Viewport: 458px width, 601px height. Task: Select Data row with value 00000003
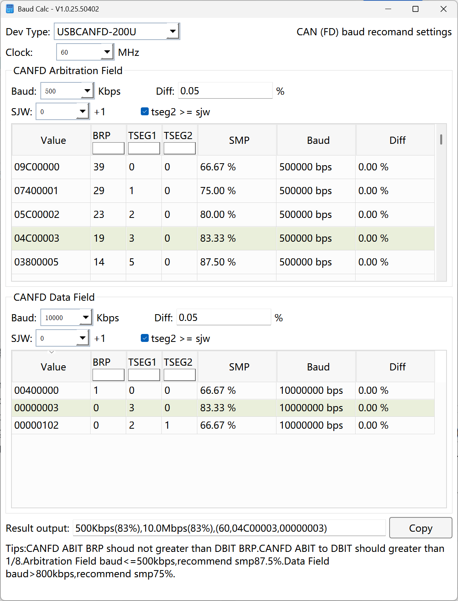(x=223, y=408)
